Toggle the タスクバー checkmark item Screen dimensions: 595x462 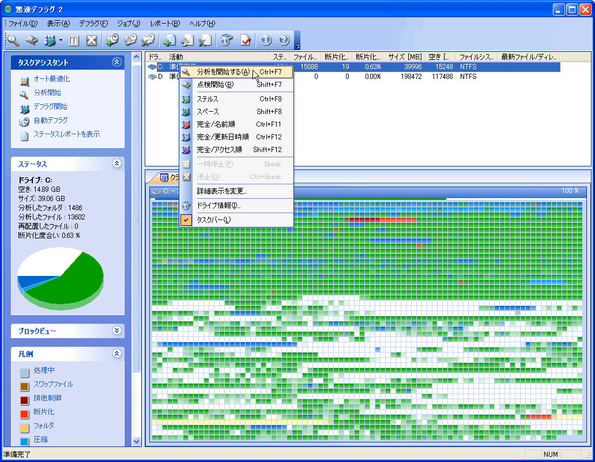tap(236, 220)
